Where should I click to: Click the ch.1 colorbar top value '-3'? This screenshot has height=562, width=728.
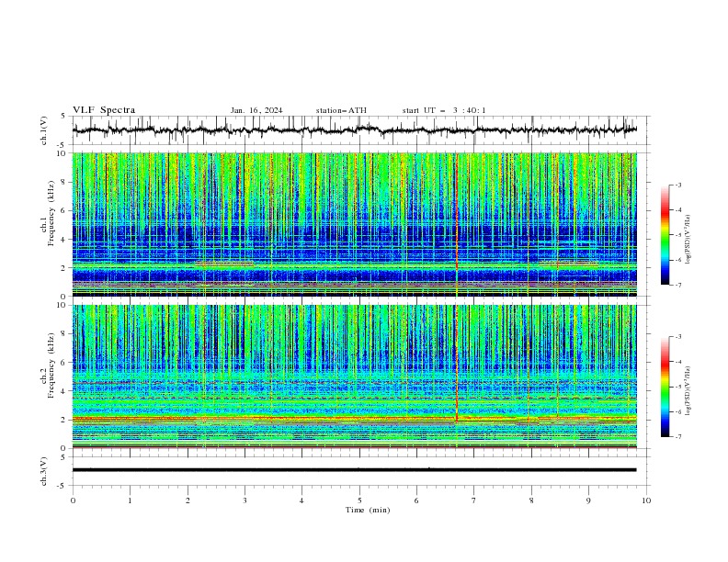tap(678, 185)
